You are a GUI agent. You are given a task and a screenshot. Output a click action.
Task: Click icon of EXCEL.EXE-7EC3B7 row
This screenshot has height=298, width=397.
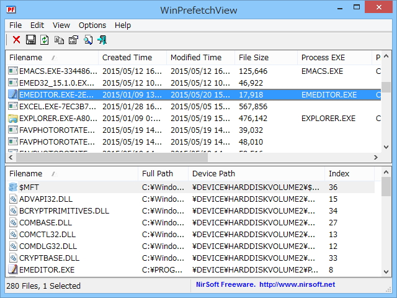click(13, 106)
